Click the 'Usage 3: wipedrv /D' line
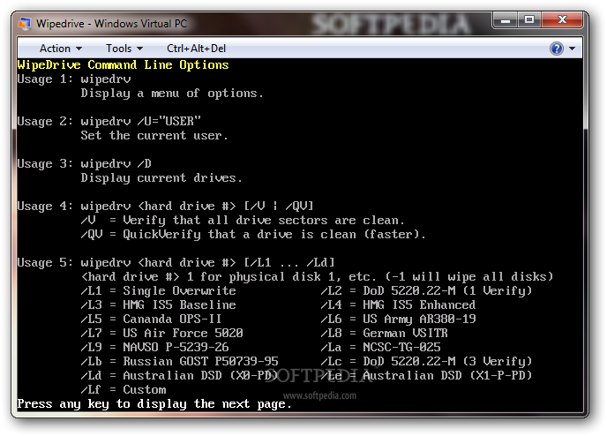The height and width of the screenshot is (436, 607). (x=85, y=164)
